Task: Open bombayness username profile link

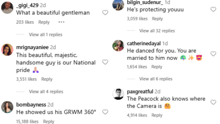Action: [31, 104]
